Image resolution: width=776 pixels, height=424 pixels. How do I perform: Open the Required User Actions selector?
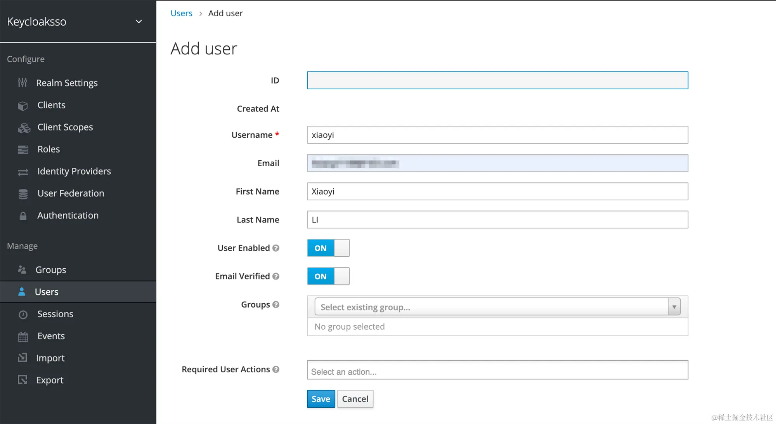tap(497, 370)
